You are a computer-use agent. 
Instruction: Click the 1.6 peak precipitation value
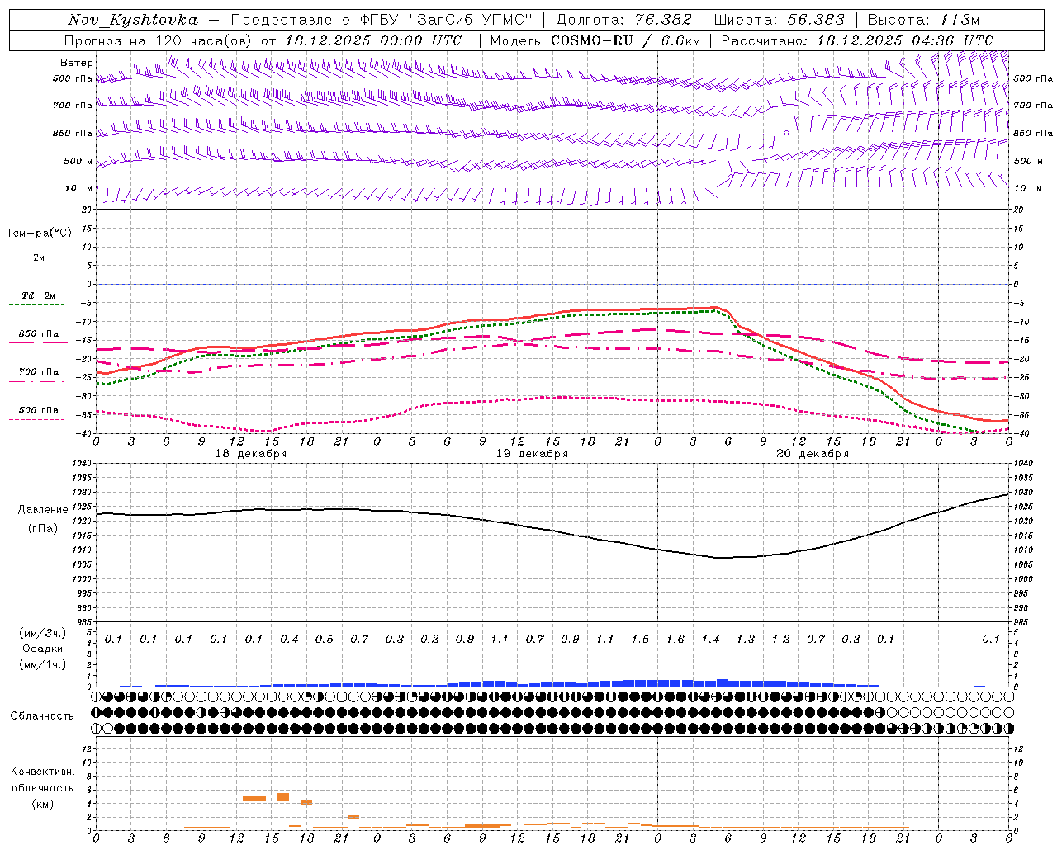point(675,640)
